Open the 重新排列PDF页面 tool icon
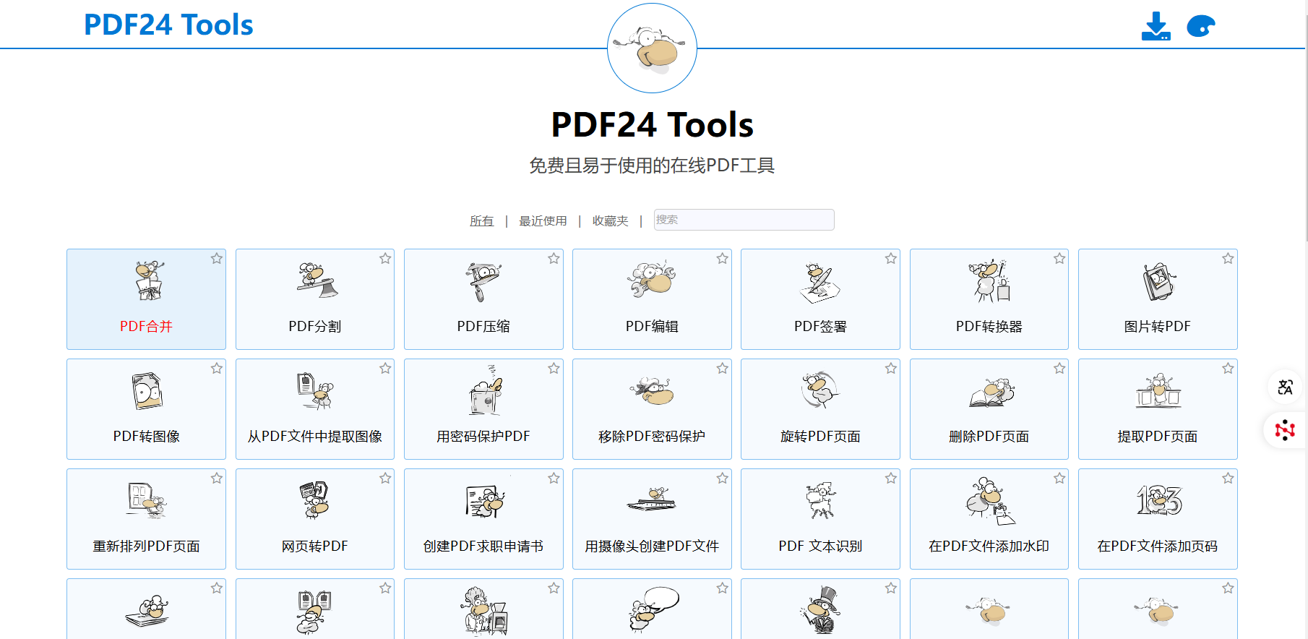Screen dimensions: 1308x639 coord(147,500)
